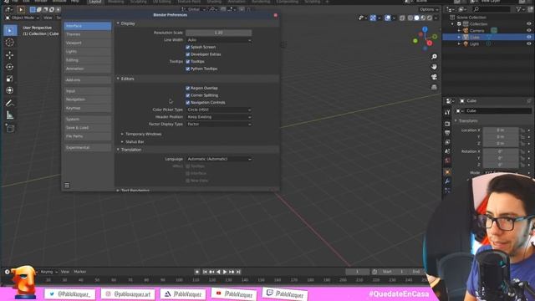The height and width of the screenshot is (301, 535).
Task: Click the navigation gizmo axes
Action: (x=425, y=38)
